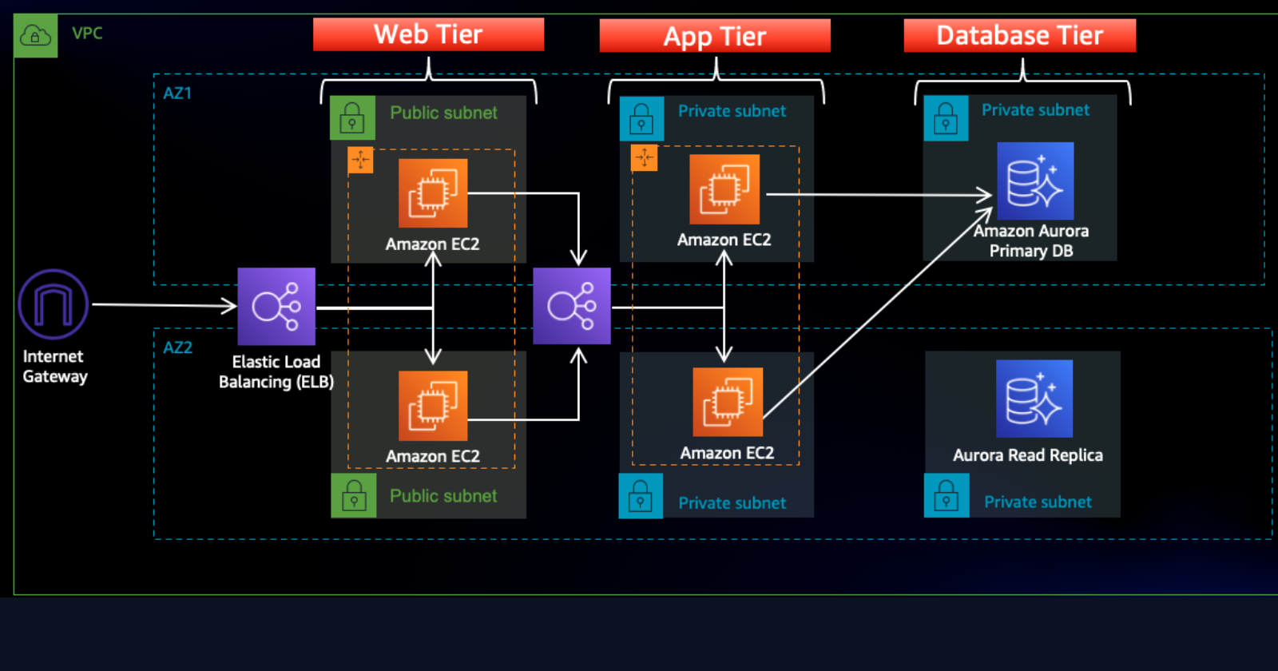Click Amazon EC2 label in AZ2 app tier
This screenshot has width=1278, height=671.
pyautogui.click(x=727, y=453)
